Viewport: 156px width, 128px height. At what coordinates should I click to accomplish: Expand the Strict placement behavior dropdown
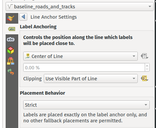86,105
